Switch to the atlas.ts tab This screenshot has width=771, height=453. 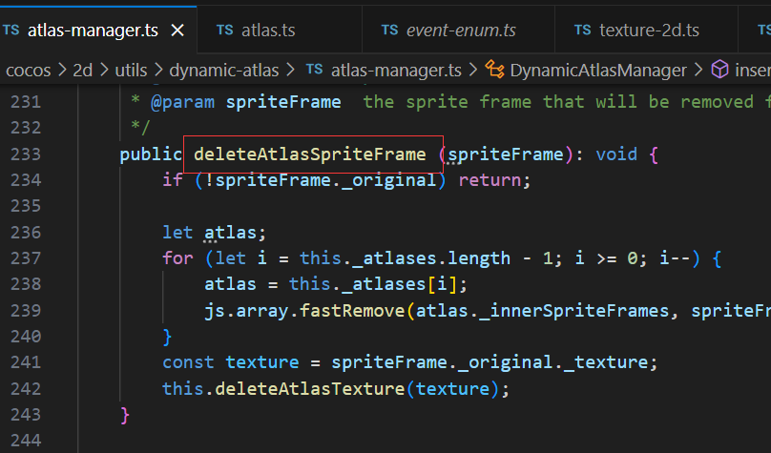266,31
